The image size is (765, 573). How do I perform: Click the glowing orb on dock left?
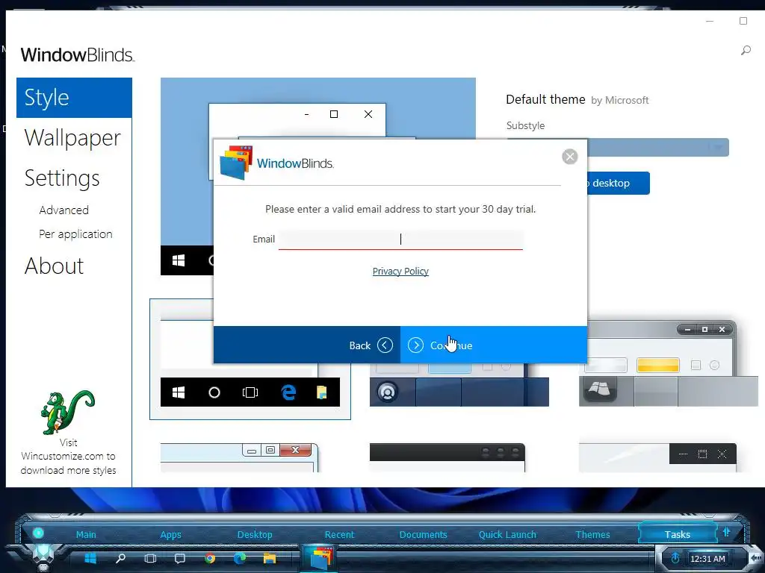[39, 533]
